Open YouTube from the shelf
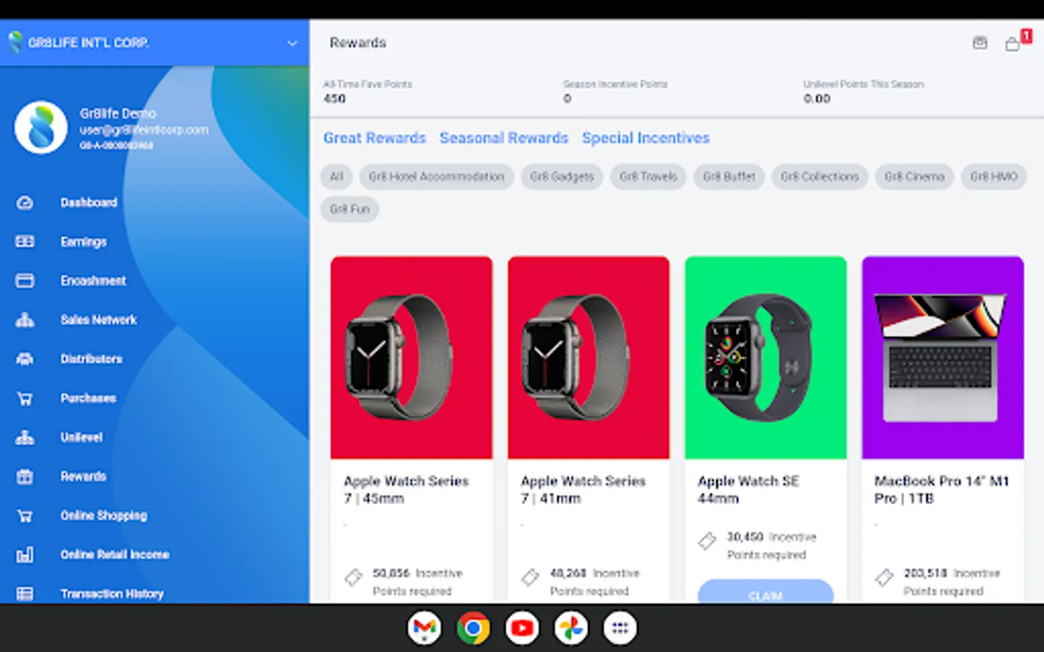 (x=522, y=628)
